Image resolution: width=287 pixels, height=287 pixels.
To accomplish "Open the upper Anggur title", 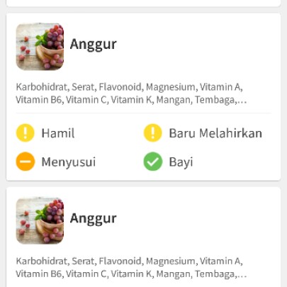I will (94, 45).
